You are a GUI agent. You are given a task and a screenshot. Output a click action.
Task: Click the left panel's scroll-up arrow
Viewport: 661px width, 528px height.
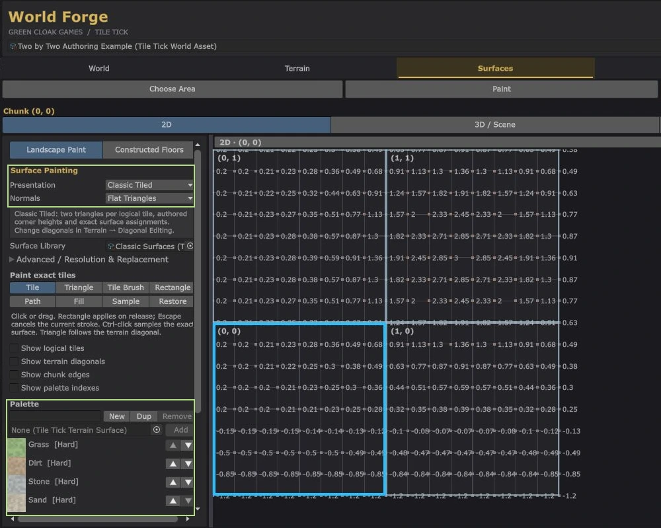pyautogui.click(x=198, y=145)
